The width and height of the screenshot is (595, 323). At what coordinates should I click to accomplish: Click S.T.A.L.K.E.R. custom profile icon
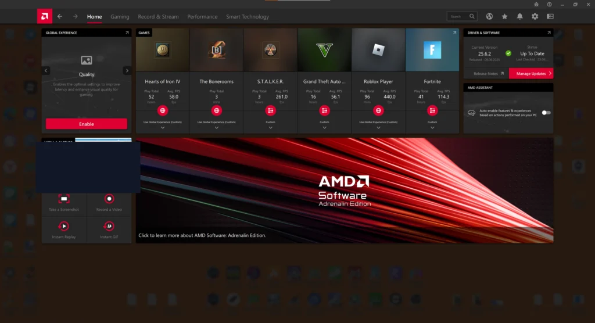pos(271,110)
